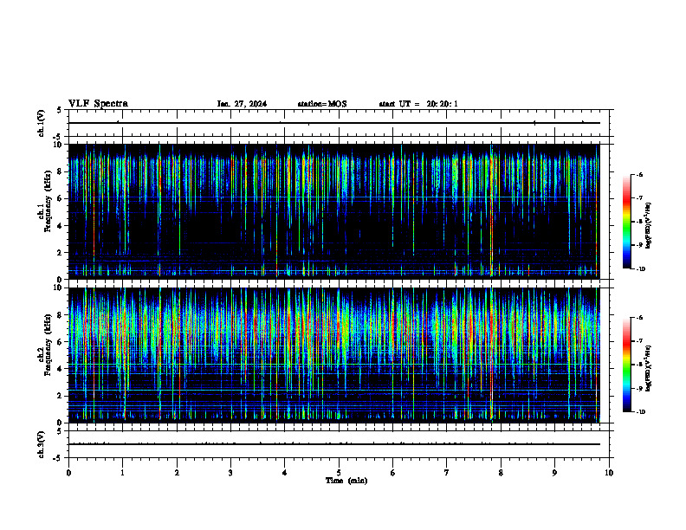Click the "5" tick on ch.1(V) axis
This screenshot has height=530, width=686.
(60, 110)
